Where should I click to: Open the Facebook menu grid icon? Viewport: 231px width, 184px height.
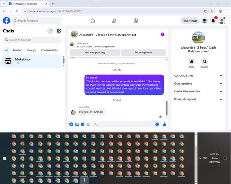click(x=204, y=21)
